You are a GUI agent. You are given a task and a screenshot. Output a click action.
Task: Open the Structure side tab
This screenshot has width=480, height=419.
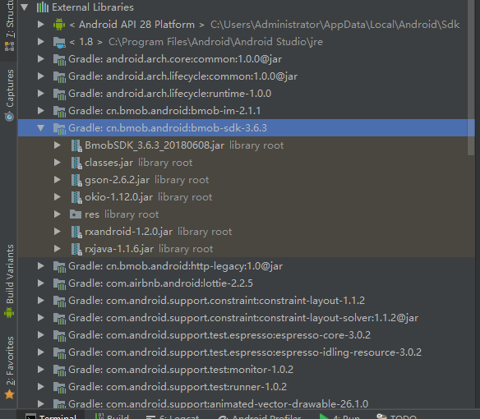point(9,26)
